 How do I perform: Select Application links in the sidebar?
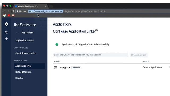[29, 66]
